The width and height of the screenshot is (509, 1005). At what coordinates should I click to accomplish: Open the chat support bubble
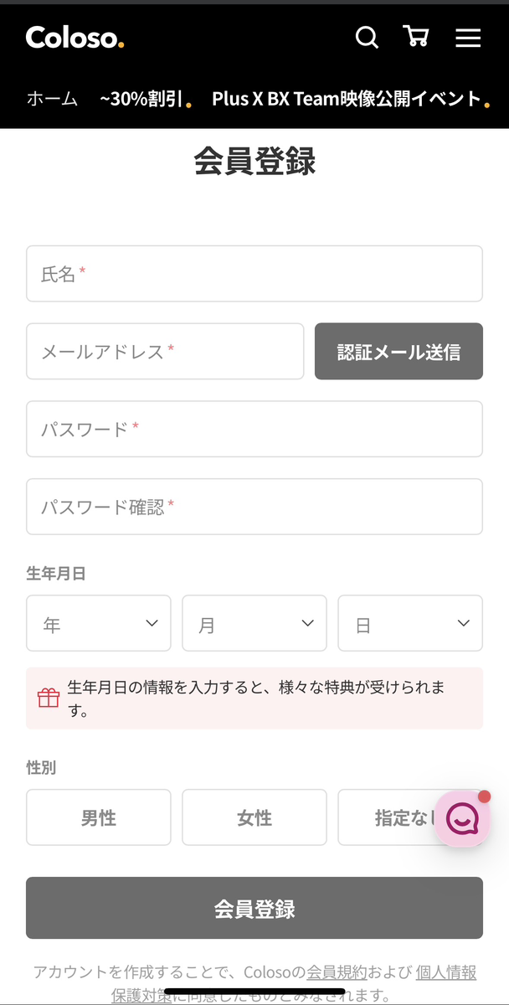point(462,818)
